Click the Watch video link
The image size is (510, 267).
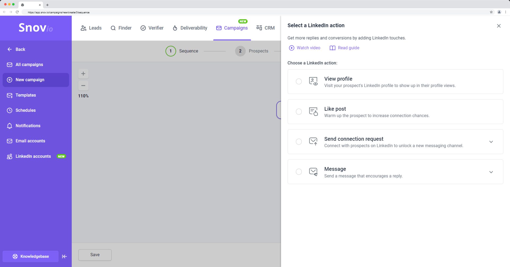tap(304, 48)
